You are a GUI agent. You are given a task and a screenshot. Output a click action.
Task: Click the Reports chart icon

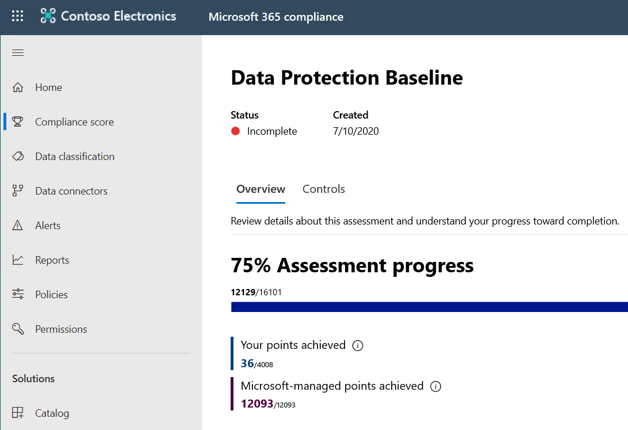[x=18, y=260]
